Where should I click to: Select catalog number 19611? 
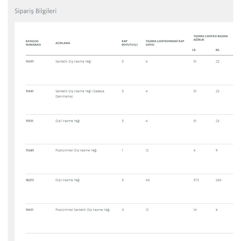tap(30, 210)
